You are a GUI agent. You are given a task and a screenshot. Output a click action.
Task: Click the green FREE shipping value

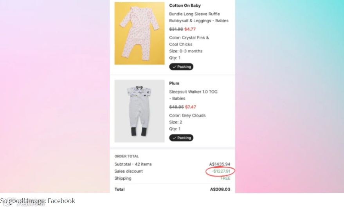(x=225, y=178)
